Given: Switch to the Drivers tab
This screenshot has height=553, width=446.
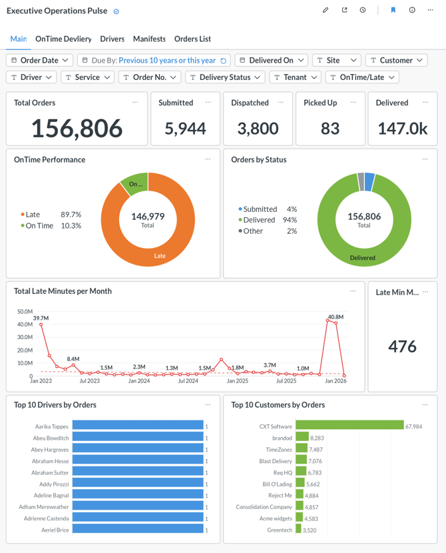Looking at the screenshot, I should [x=112, y=39].
